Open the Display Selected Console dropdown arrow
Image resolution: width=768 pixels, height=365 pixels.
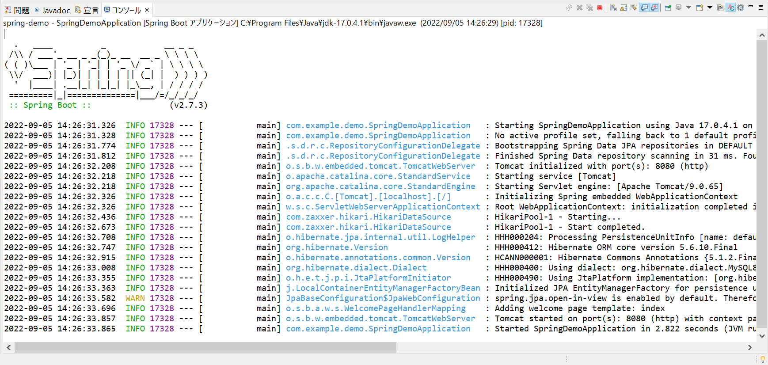(x=688, y=8)
